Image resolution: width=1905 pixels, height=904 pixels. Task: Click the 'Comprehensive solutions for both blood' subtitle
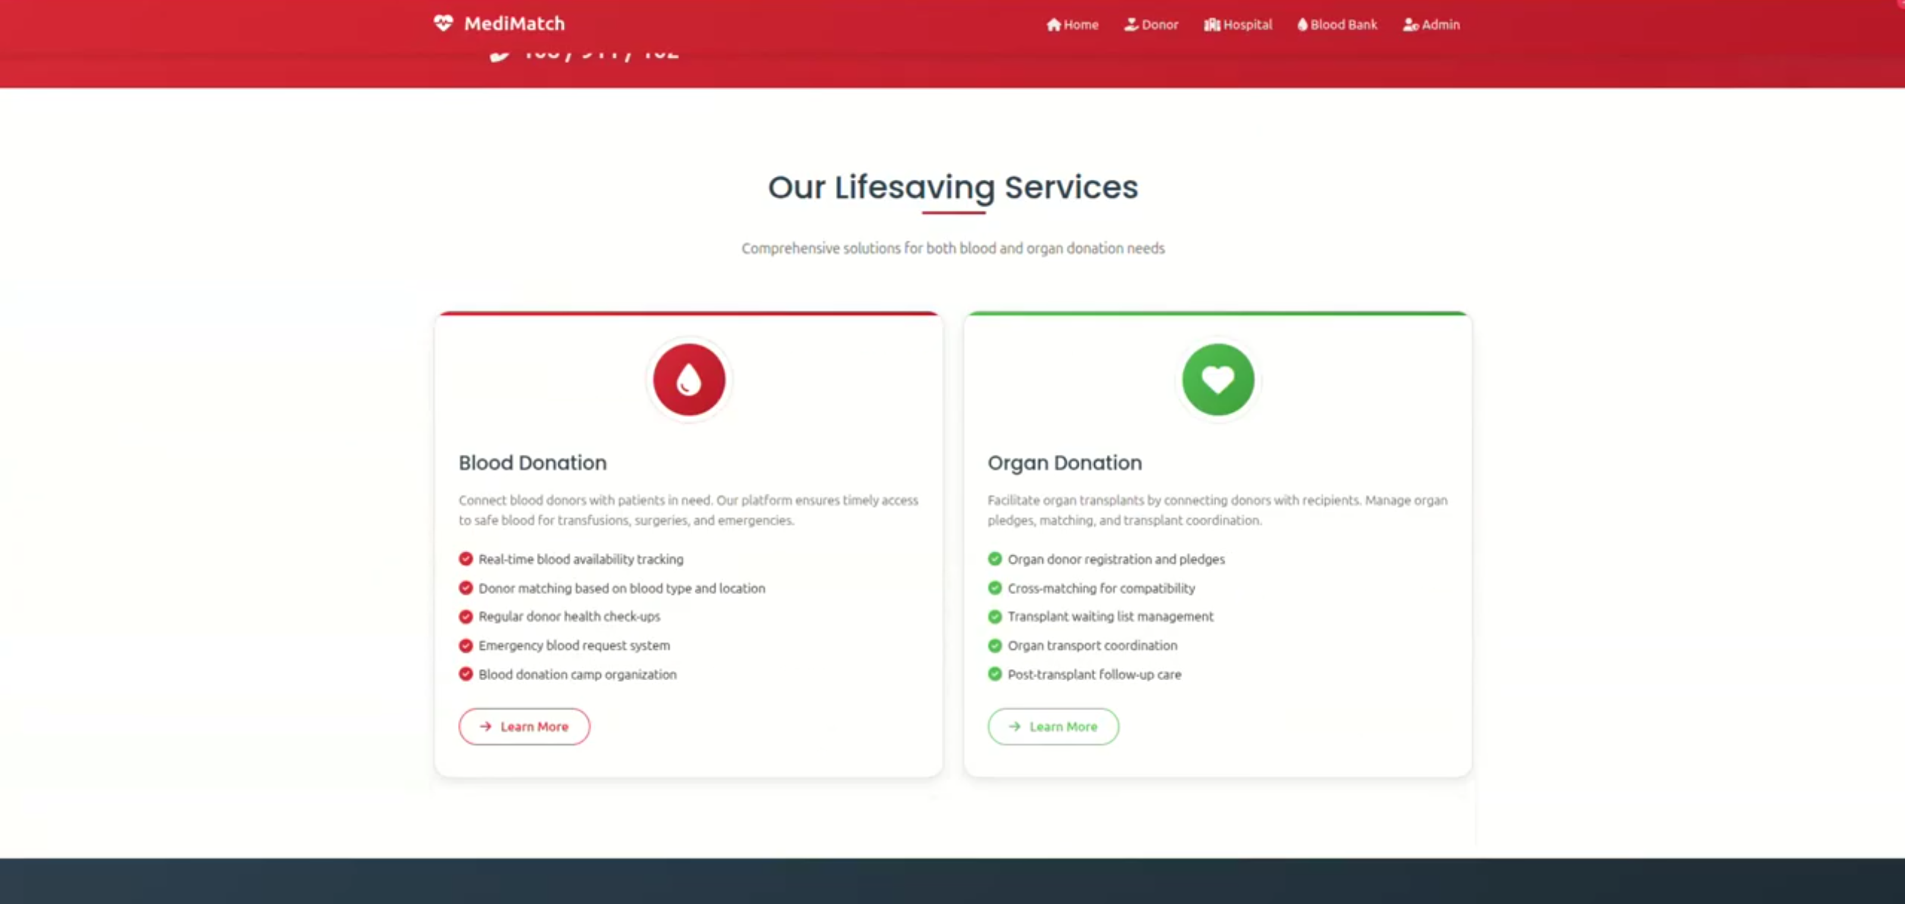pyautogui.click(x=952, y=248)
